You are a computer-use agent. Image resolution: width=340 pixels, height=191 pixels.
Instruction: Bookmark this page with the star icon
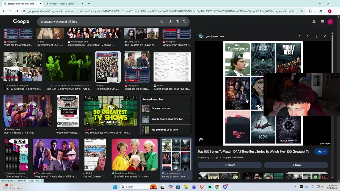point(302,11)
